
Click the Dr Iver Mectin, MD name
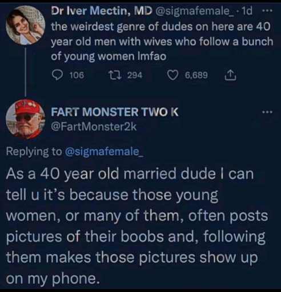pos(102,11)
